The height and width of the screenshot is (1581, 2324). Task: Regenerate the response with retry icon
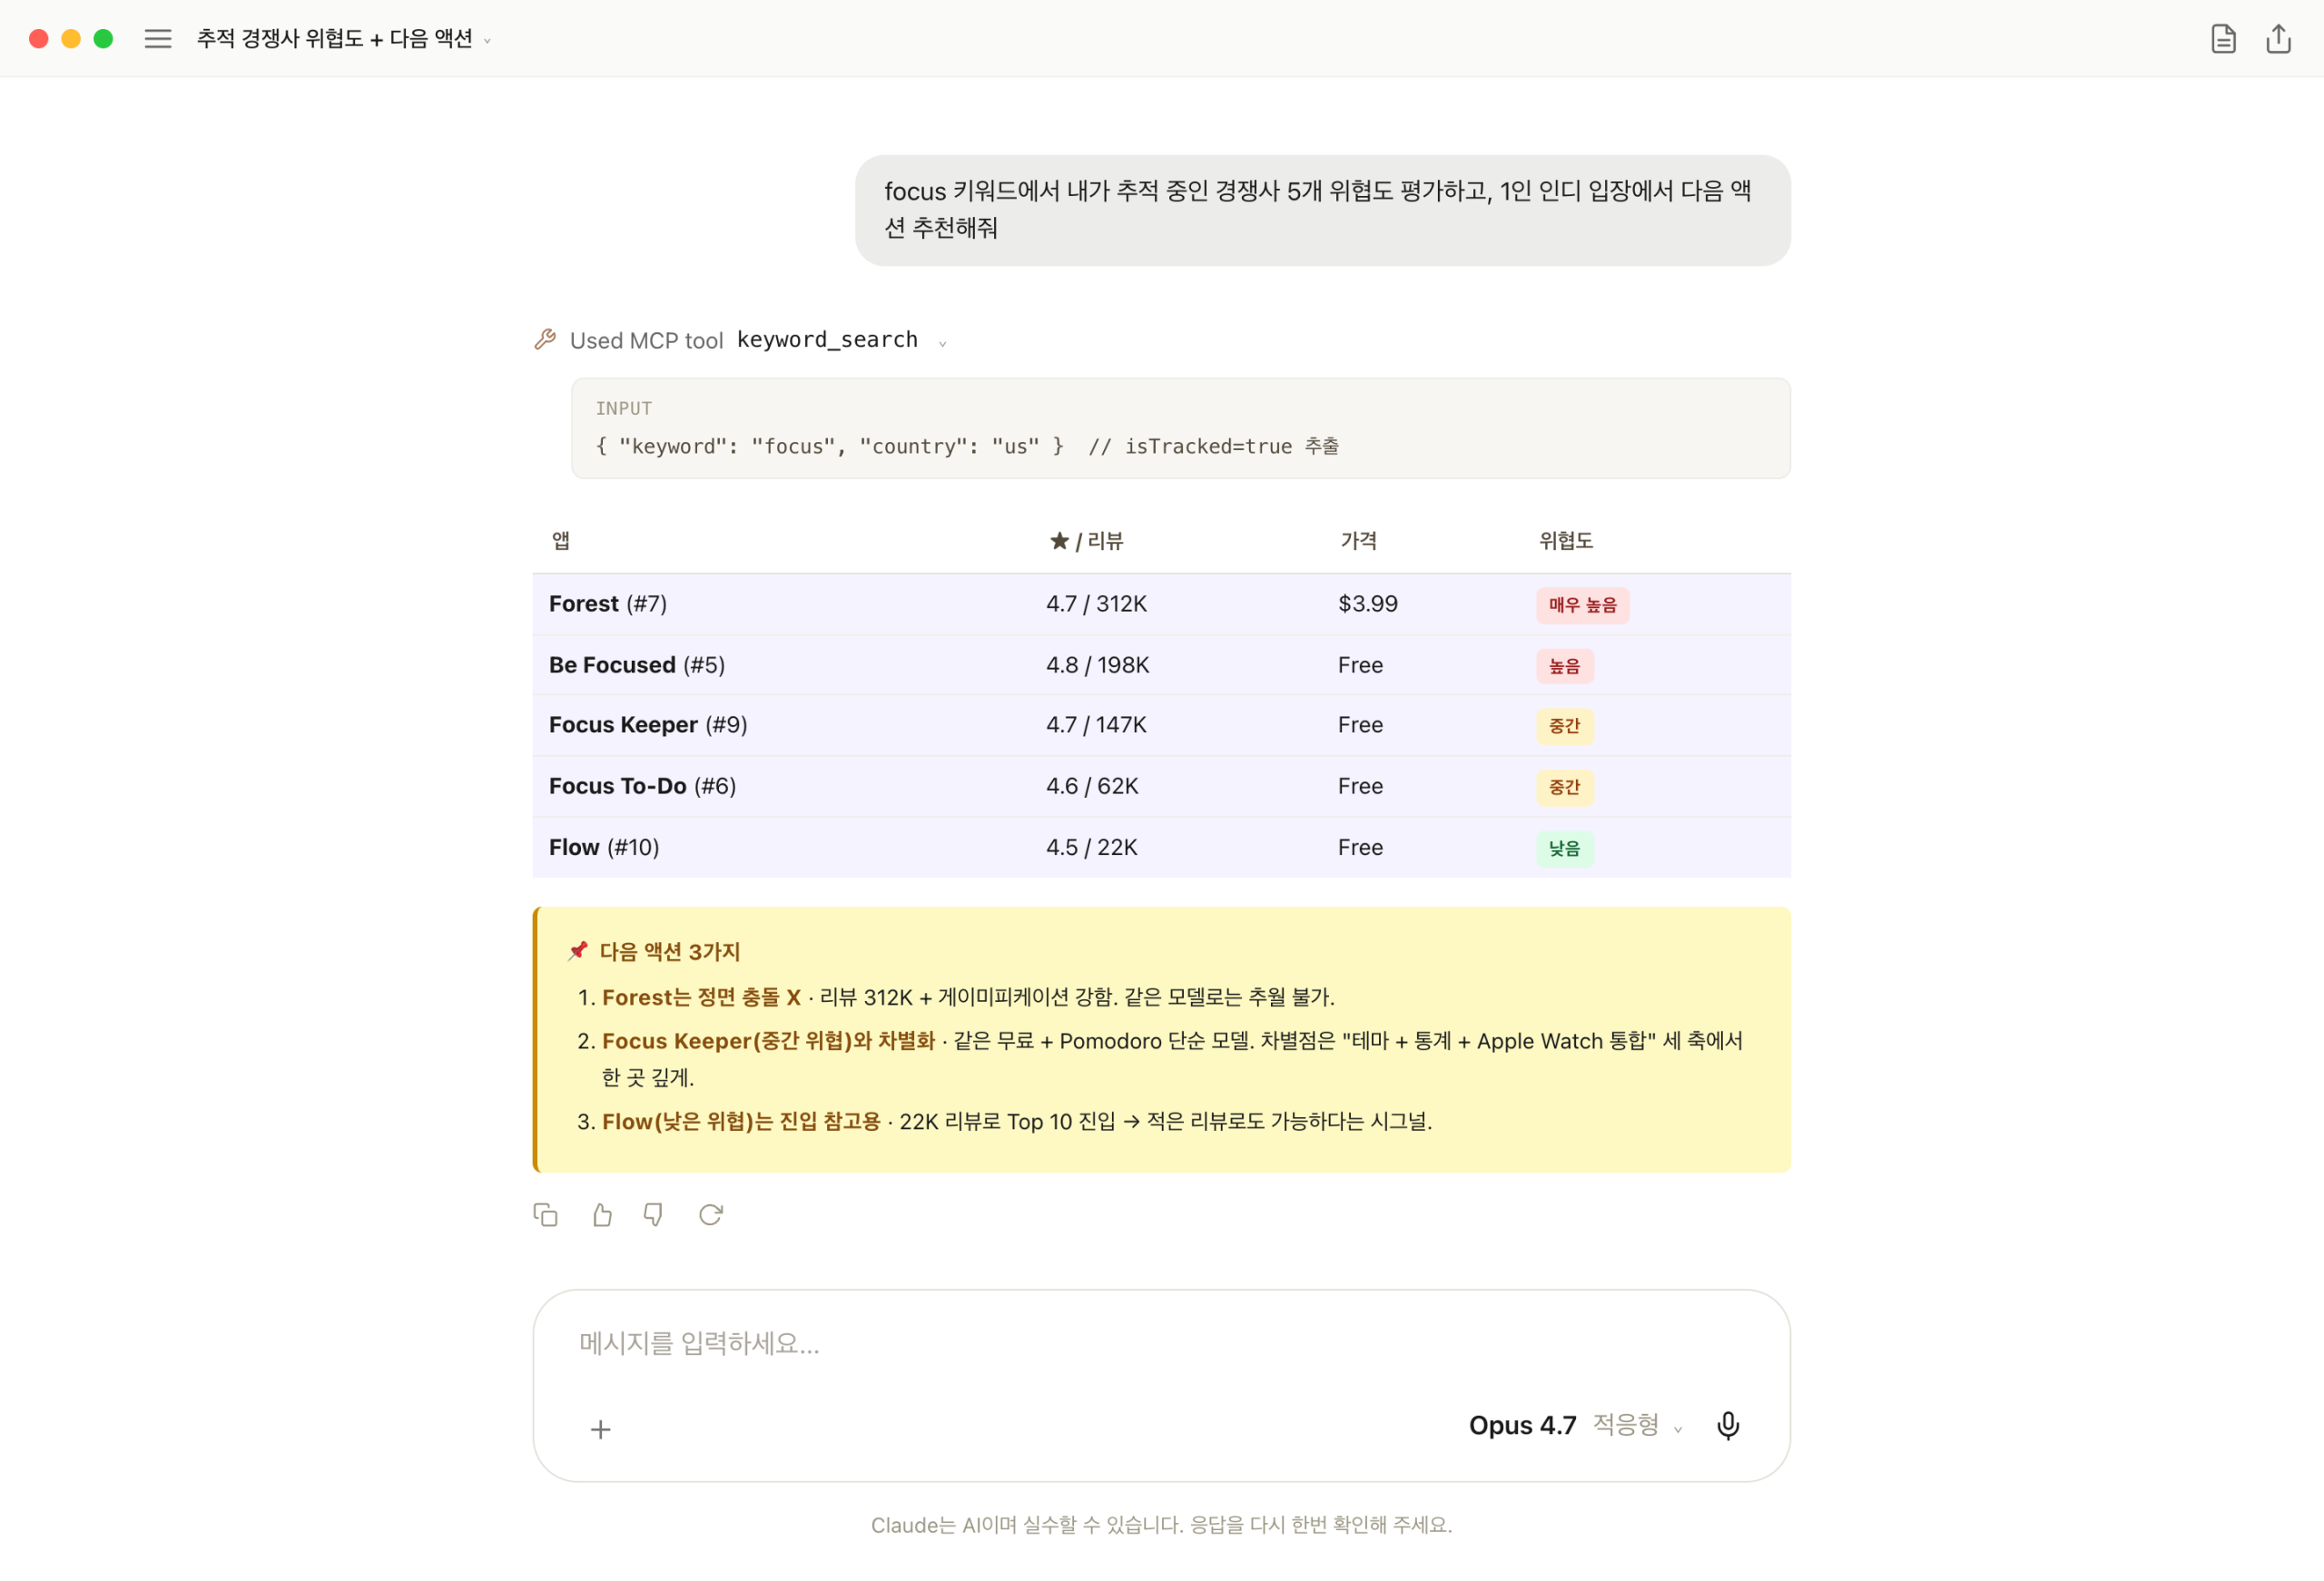pos(710,1214)
